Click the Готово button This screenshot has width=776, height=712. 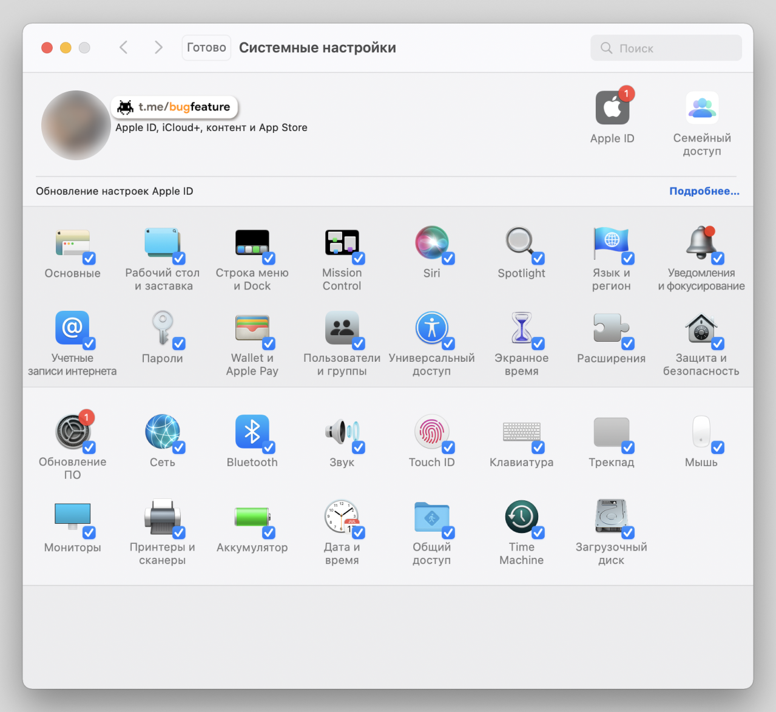[206, 47]
